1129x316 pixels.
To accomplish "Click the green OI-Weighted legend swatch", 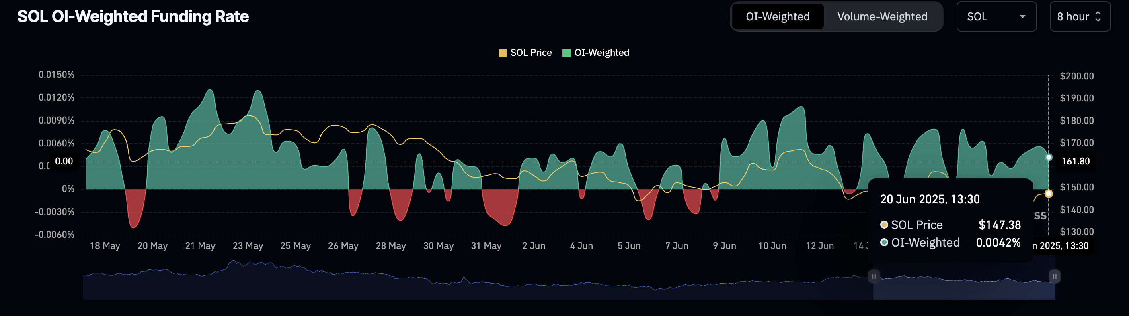I will 566,53.
